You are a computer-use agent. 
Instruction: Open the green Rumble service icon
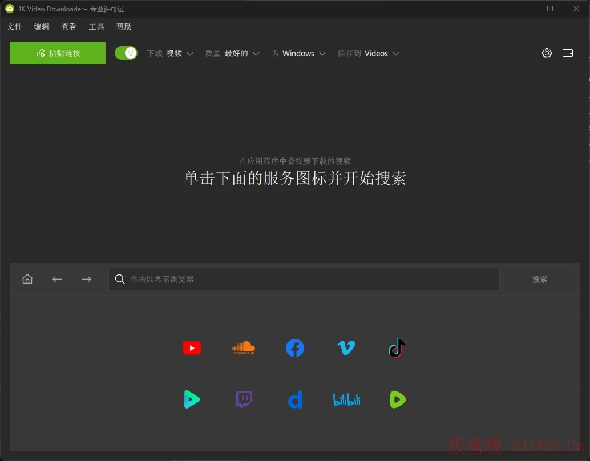click(x=397, y=399)
